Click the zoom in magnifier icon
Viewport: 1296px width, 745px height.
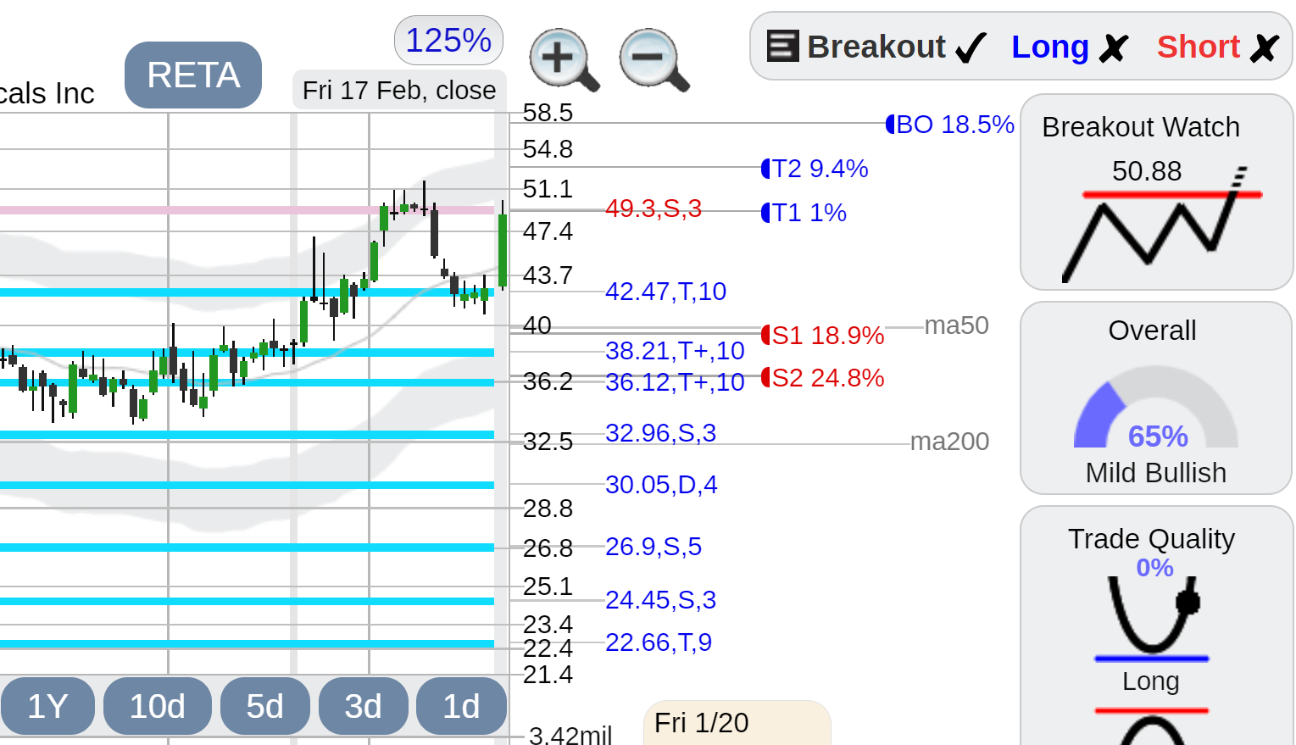pyautogui.click(x=565, y=60)
